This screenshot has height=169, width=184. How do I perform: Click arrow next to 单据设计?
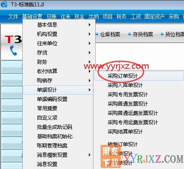pos(90,90)
